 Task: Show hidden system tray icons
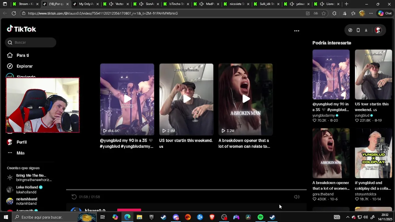coord(347,217)
